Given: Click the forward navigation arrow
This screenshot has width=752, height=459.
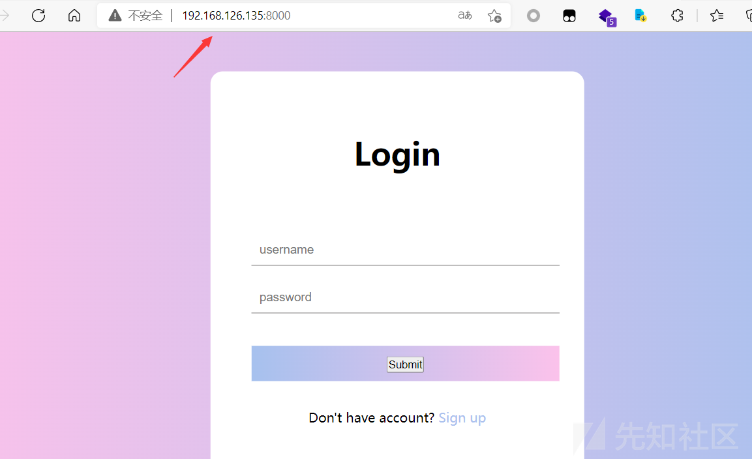Looking at the screenshot, I should pyautogui.click(x=5, y=16).
